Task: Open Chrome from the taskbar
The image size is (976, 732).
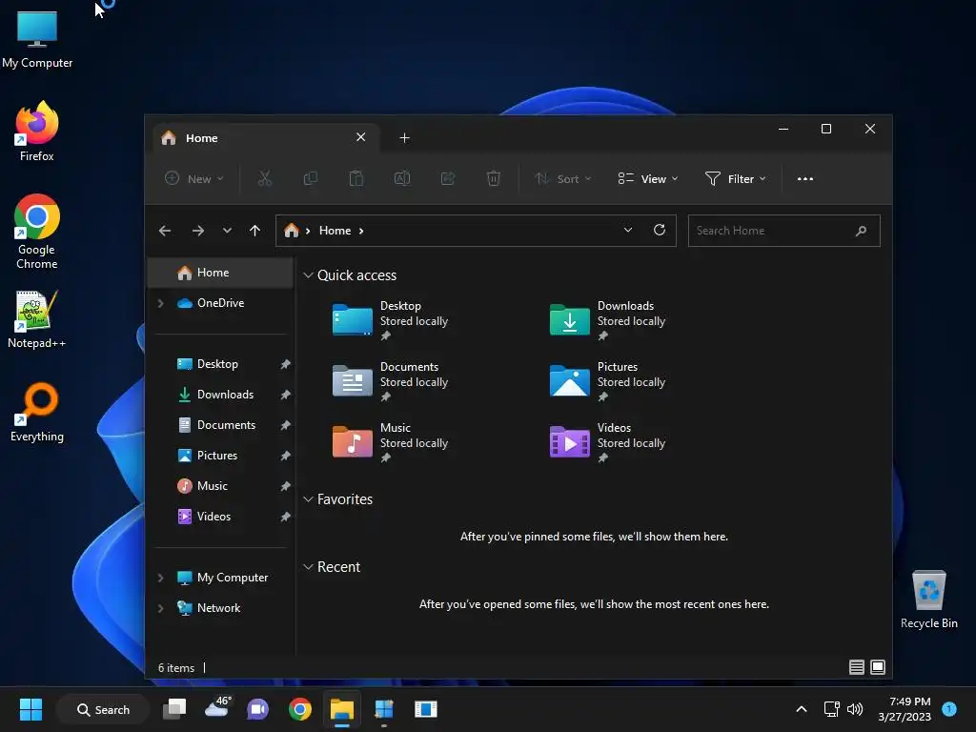Action: click(300, 709)
